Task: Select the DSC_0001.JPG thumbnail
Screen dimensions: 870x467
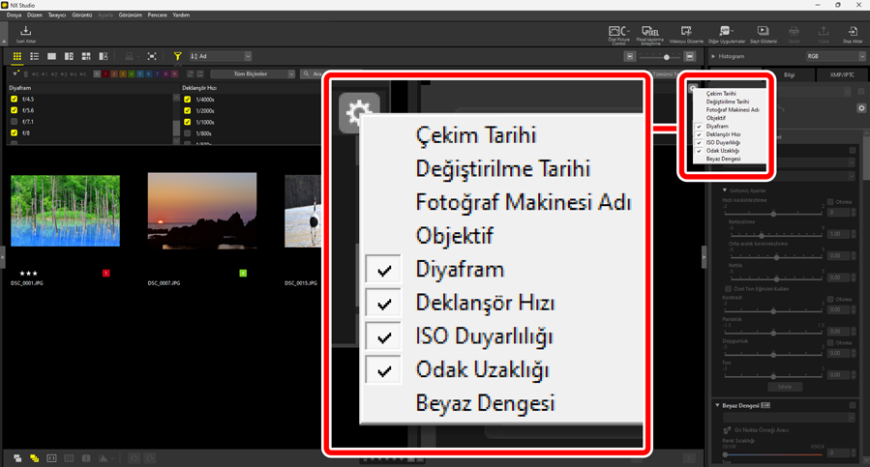Action: 65,211
